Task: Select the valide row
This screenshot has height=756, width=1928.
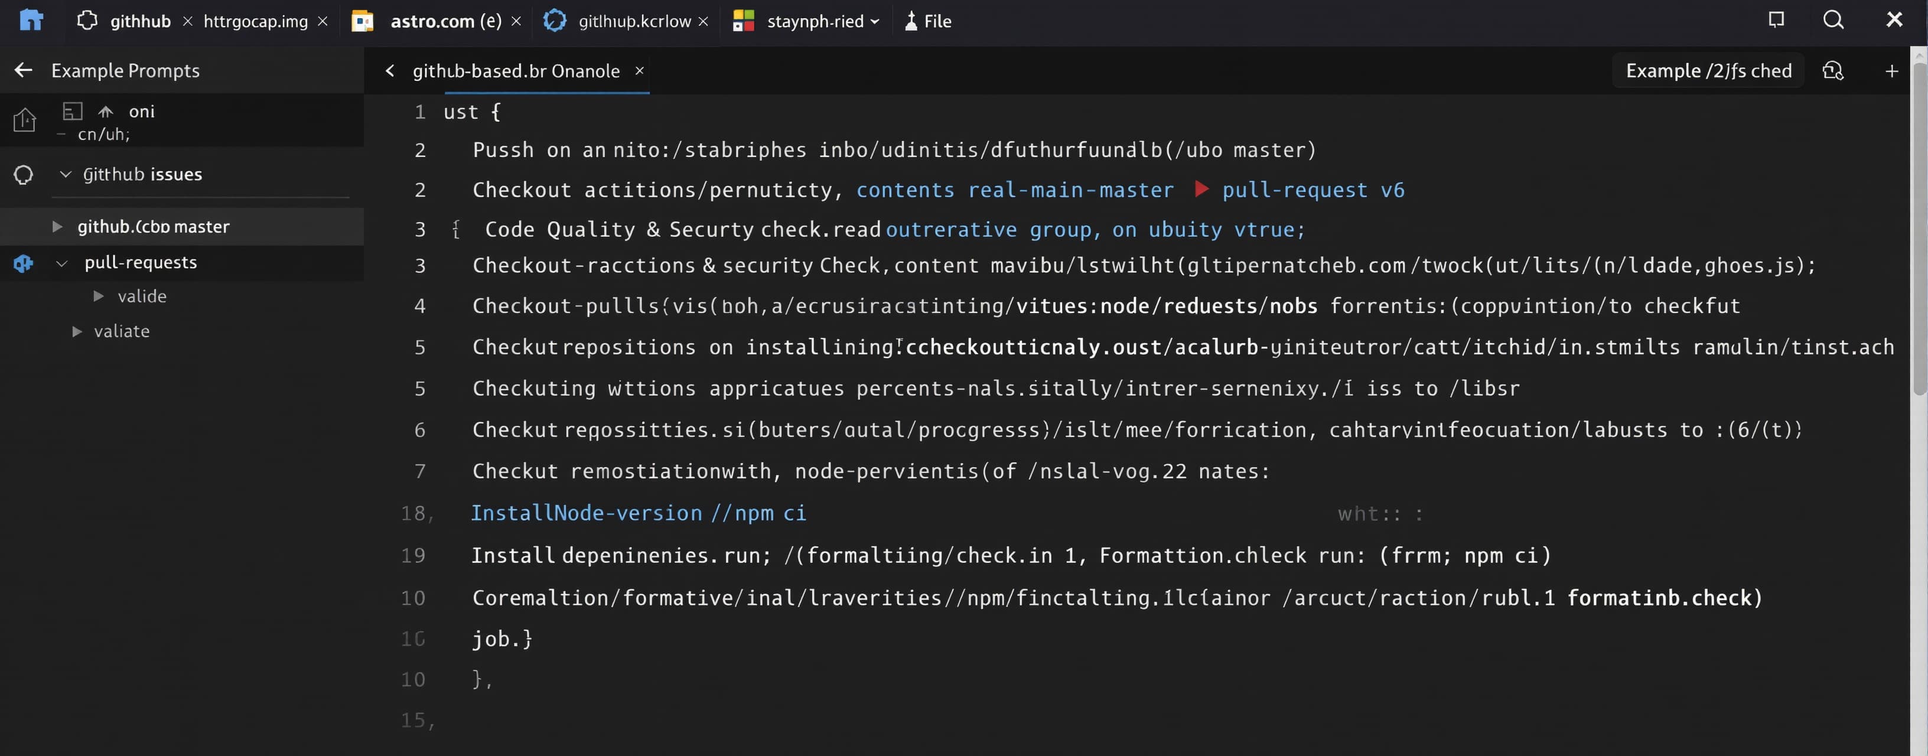Action: click(141, 296)
